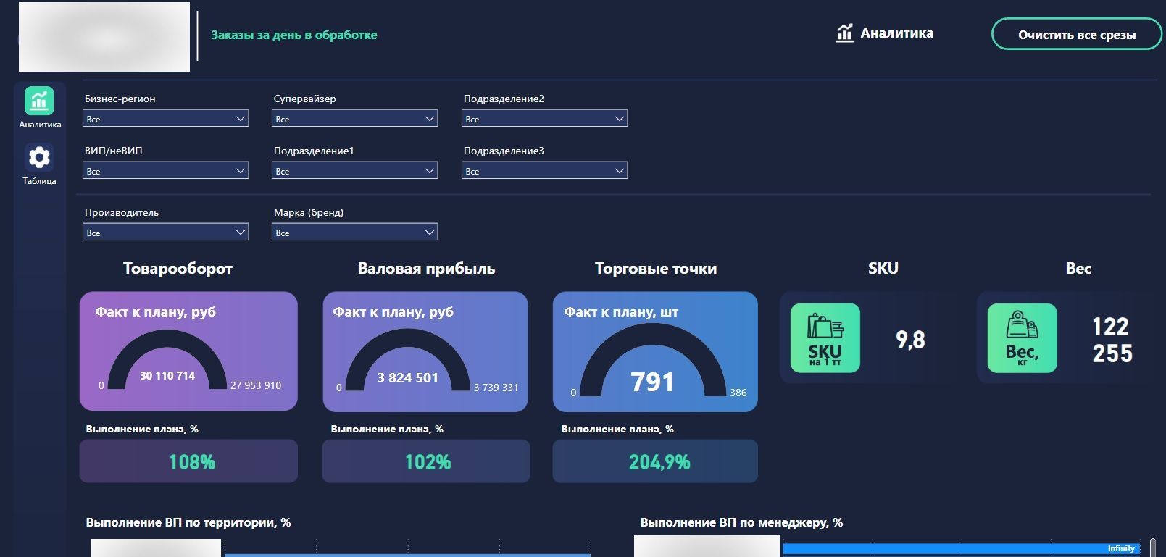The height and width of the screenshot is (557, 1166).
Task: Expand the ВИП/неВИП dropdown
Action: pyautogui.click(x=166, y=171)
